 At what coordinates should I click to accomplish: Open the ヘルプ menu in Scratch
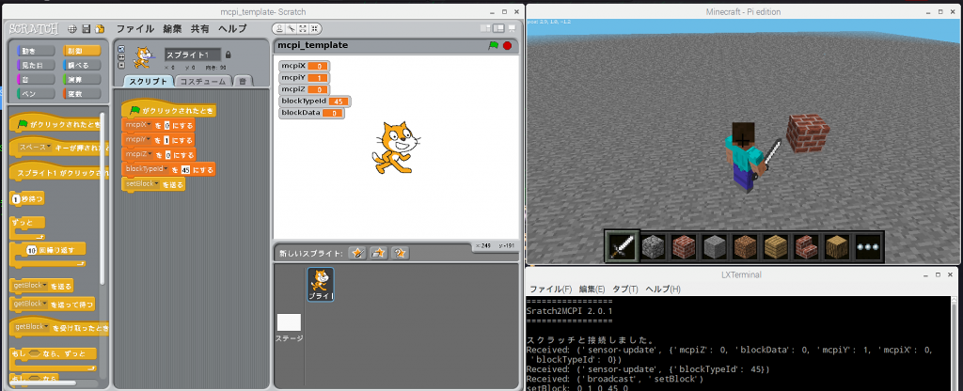click(x=233, y=29)
